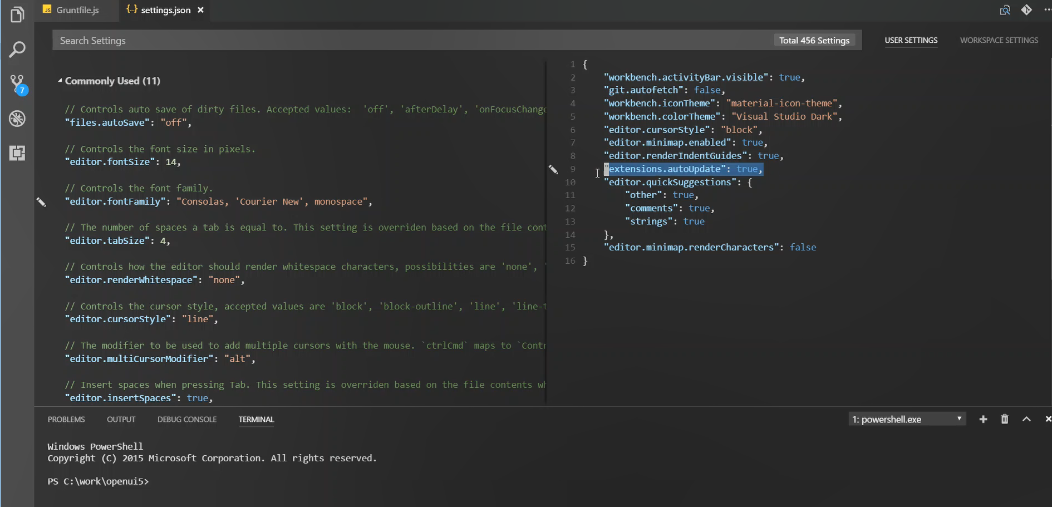Click the pencil icon beside editor.fontFamily
The height and width of the screenshot is (507, 1052).
click(x=42, y=201)
